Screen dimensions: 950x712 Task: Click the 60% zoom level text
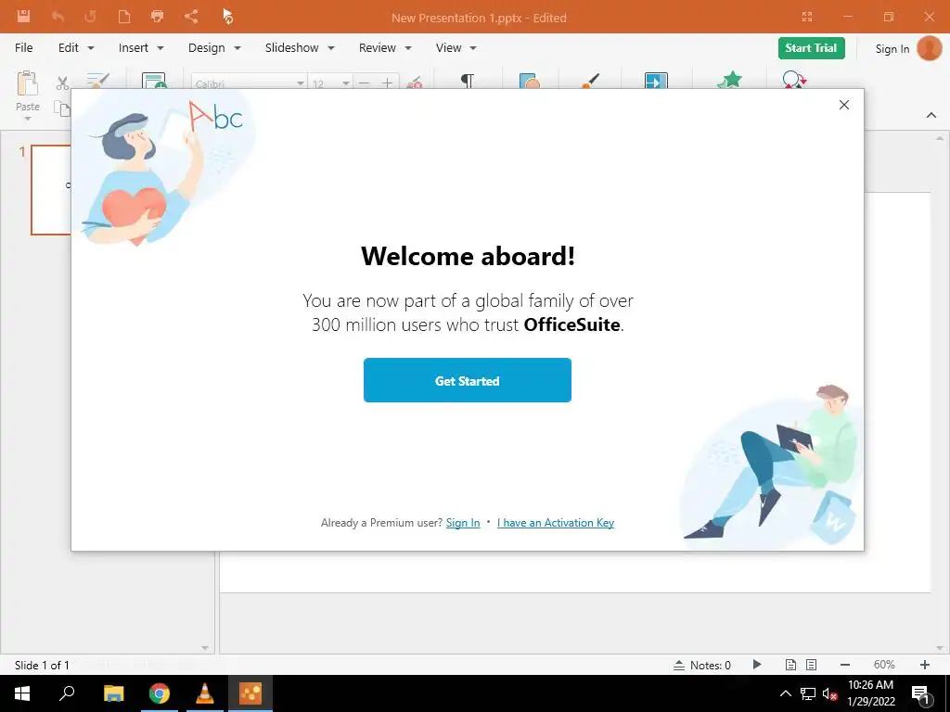pyautogui.click(x=884, y=665)
